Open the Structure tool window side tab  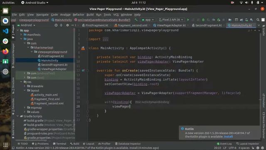pyautogui.click(x=13, y=85)
